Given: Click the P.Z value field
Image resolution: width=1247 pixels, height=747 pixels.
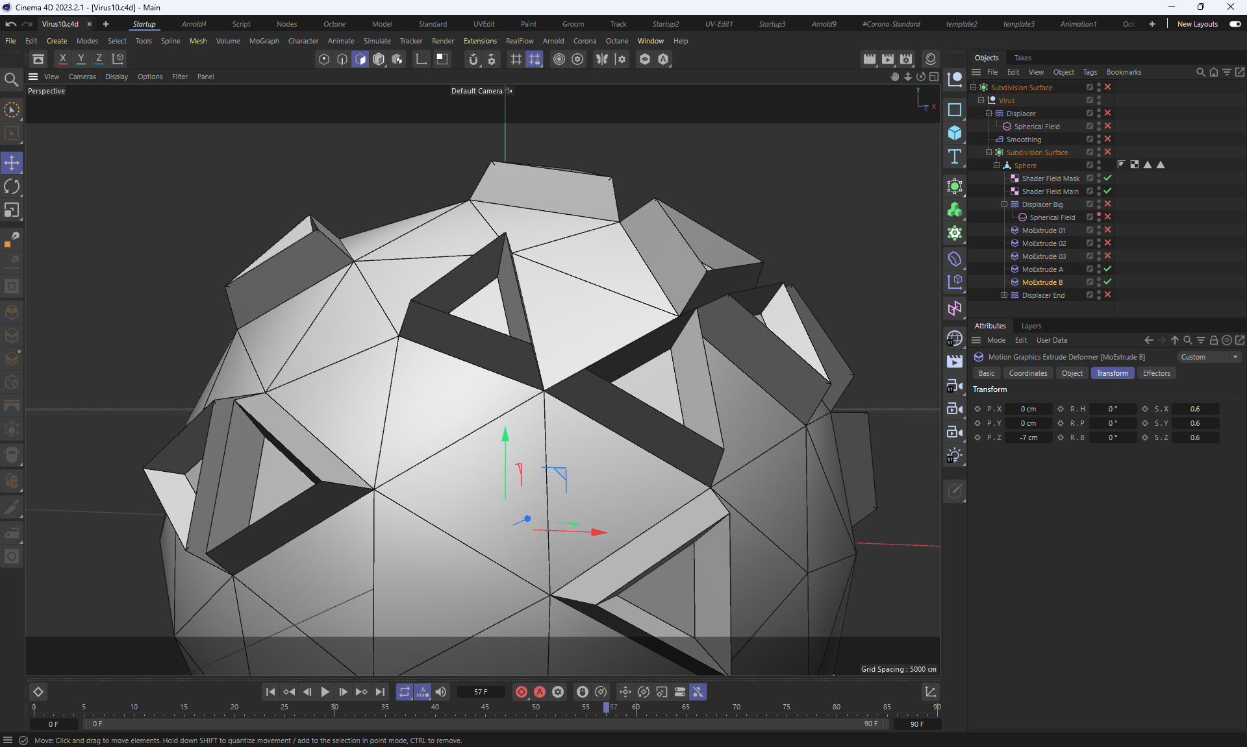Looking at the screenshot, I should pos(1028,437).
